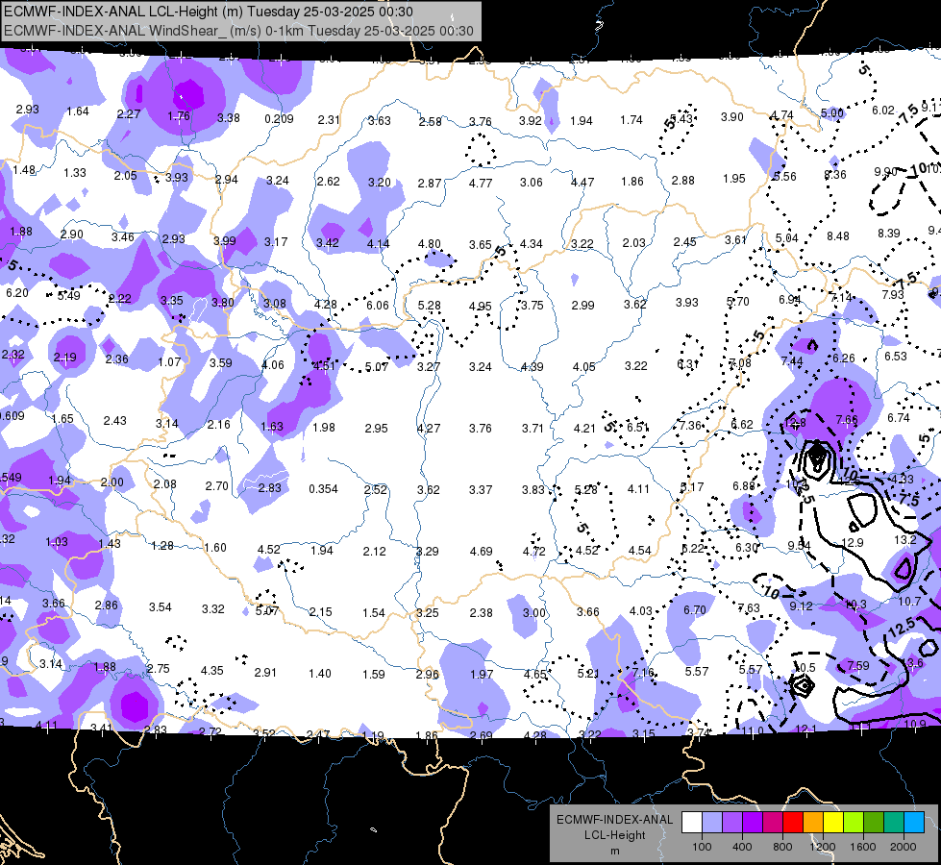Screen dimensions: 941x865
Task: Click the wind shear value '7.63'
Action: point(749,608)
